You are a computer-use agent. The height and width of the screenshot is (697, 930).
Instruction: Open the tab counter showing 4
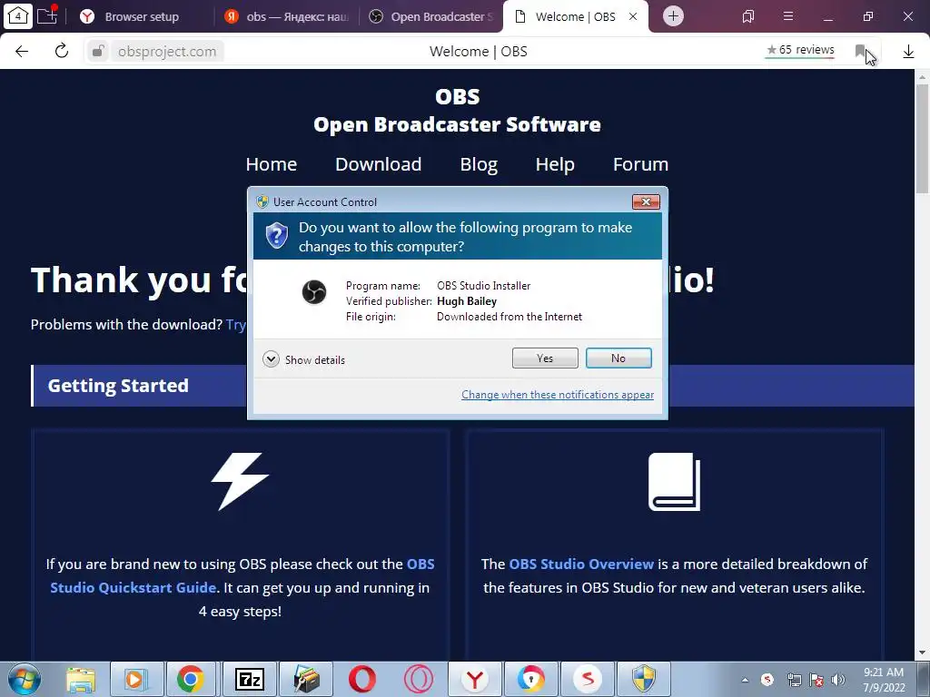(17, 16)
